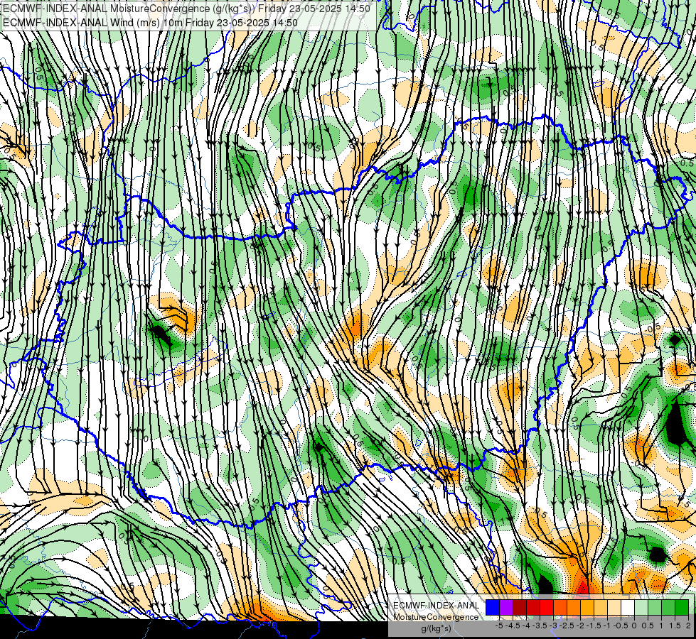Viewport: 696px width, 639px height.
Task: Click the g/(kg*s) unit label in legend
Action: click(436, 628)
